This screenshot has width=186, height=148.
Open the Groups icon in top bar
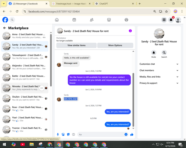(x=126, y=20)
